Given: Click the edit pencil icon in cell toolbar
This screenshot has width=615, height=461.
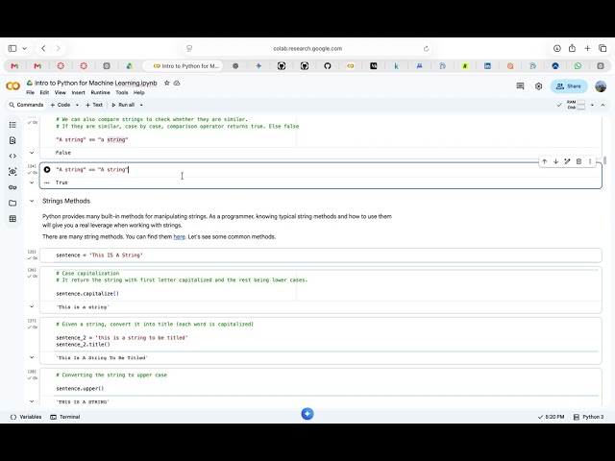Looking at the screenshot, I should pyautogui.click(x=567, y=161).
